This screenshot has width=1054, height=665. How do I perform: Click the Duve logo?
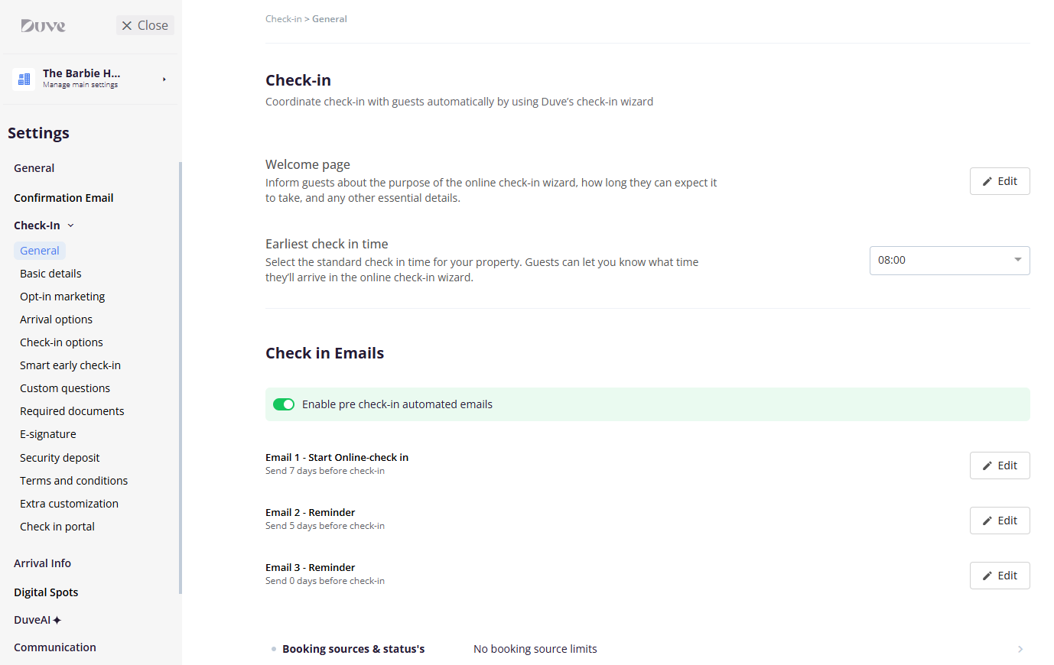click(x=43, y=26)
